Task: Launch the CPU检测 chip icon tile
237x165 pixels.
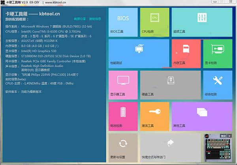Action: point(154,22)
